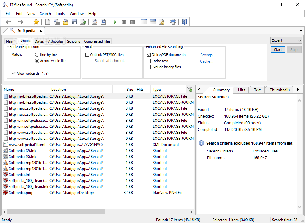Switch to the Compressed Files tab
Image resolution: width=305 pixels, height=223 pixels.
coord(97,41)
